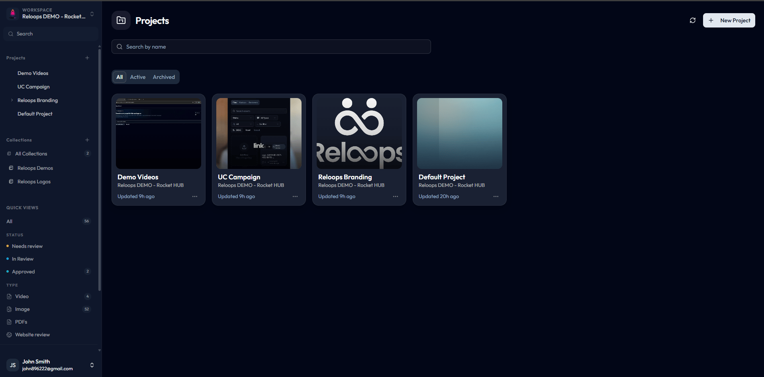Click the All Collections icon
This screenshot has height=377, width=764.
9,153
